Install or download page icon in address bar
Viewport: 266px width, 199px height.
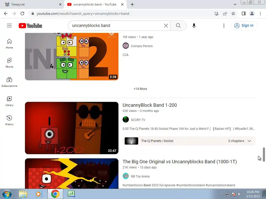coord(217,13)
